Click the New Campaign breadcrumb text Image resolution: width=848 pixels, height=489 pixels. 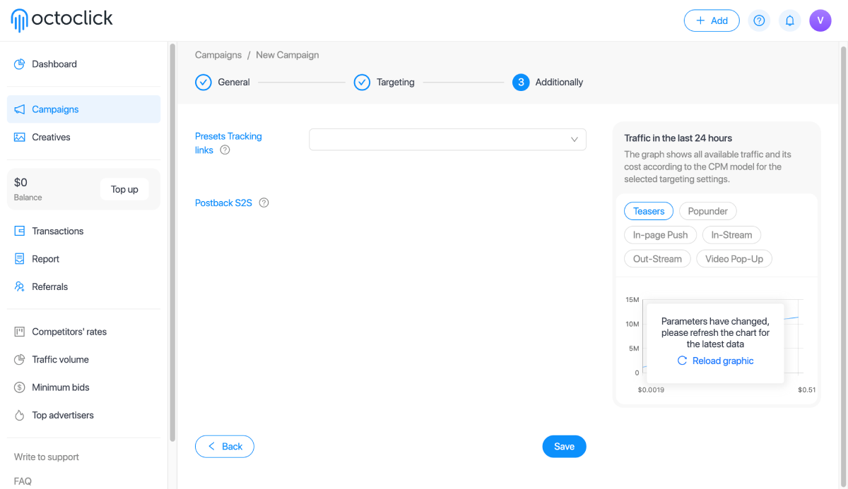click(287, 55)
